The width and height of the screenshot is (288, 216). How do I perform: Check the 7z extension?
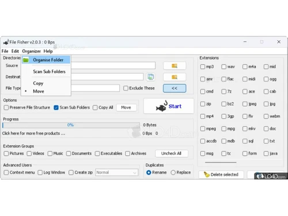click(223, 92)
